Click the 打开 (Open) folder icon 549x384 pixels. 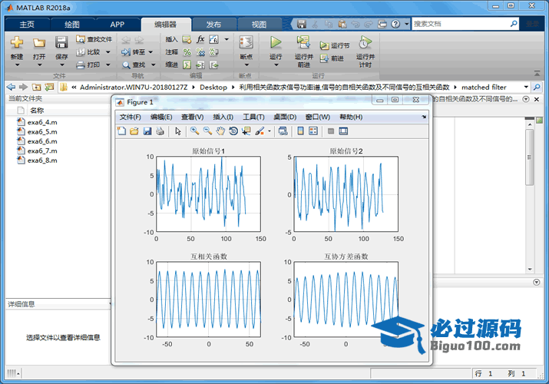pos(39,43)
